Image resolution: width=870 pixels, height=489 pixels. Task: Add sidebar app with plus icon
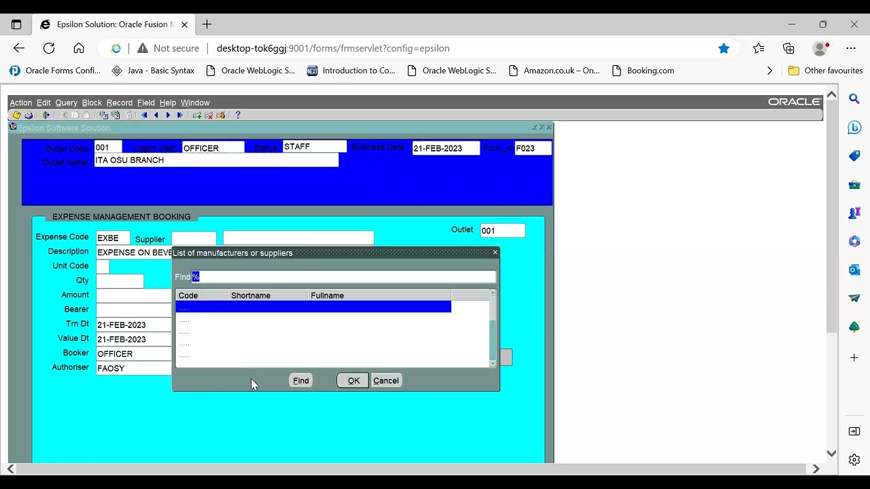pyautogui.click(x=854, y=357)
